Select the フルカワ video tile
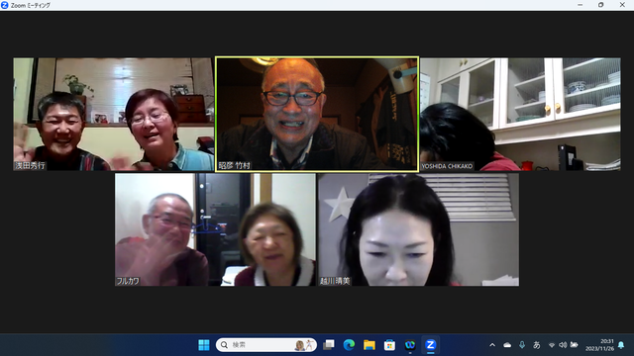 (215, 229)
